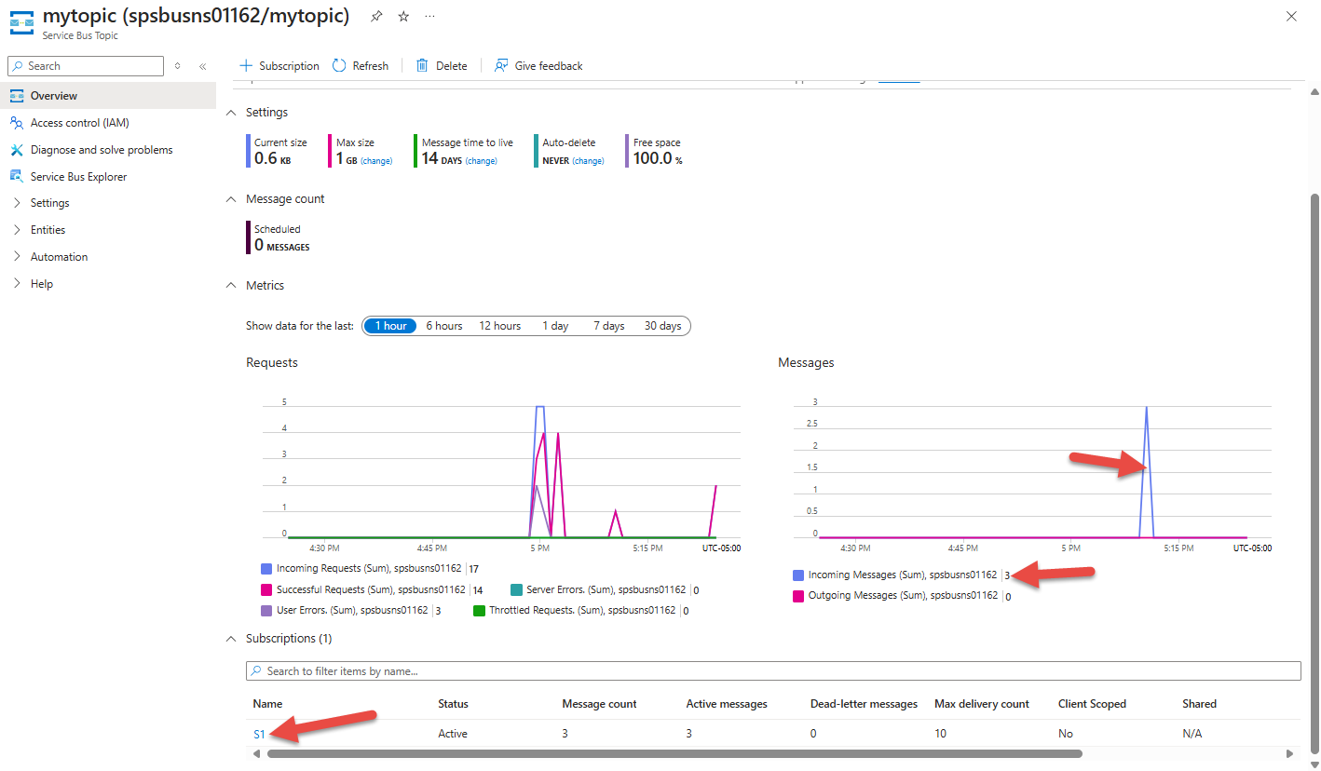Open the more options ellipsis in header

tap(429, 17)
